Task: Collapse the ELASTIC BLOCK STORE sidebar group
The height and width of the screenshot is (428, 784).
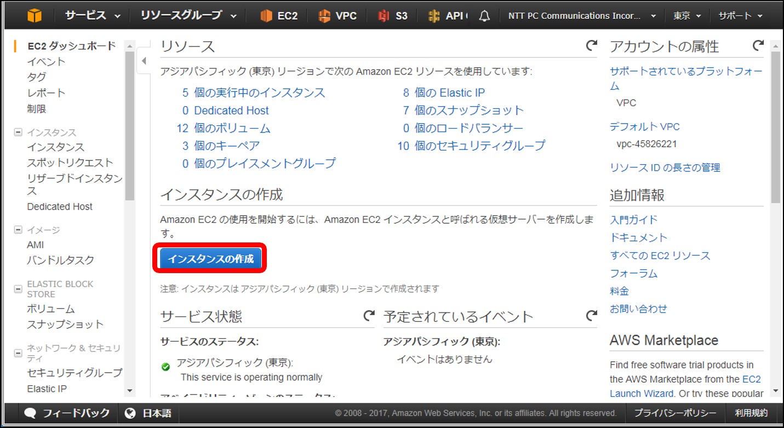Action: (18, 288)
